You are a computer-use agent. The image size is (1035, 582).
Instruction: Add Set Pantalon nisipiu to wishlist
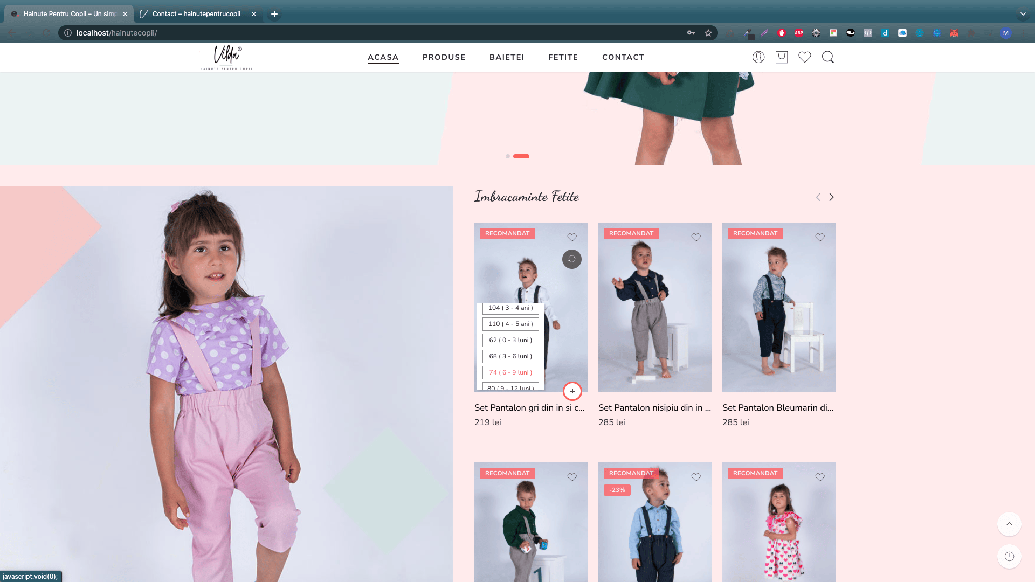696,237
